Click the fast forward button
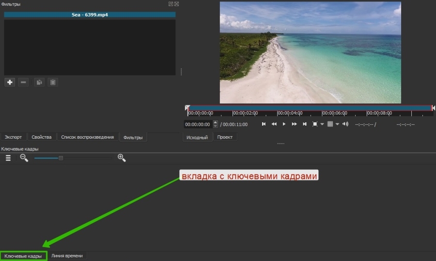Image resolution: width=436 pixels, height=261 pixels. tap(294, 124)
